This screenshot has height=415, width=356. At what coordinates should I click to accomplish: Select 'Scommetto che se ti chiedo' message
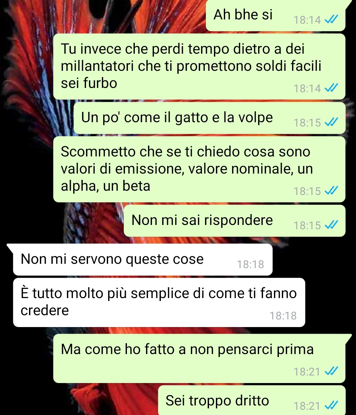pyautogui.click(x=199, y=169)
